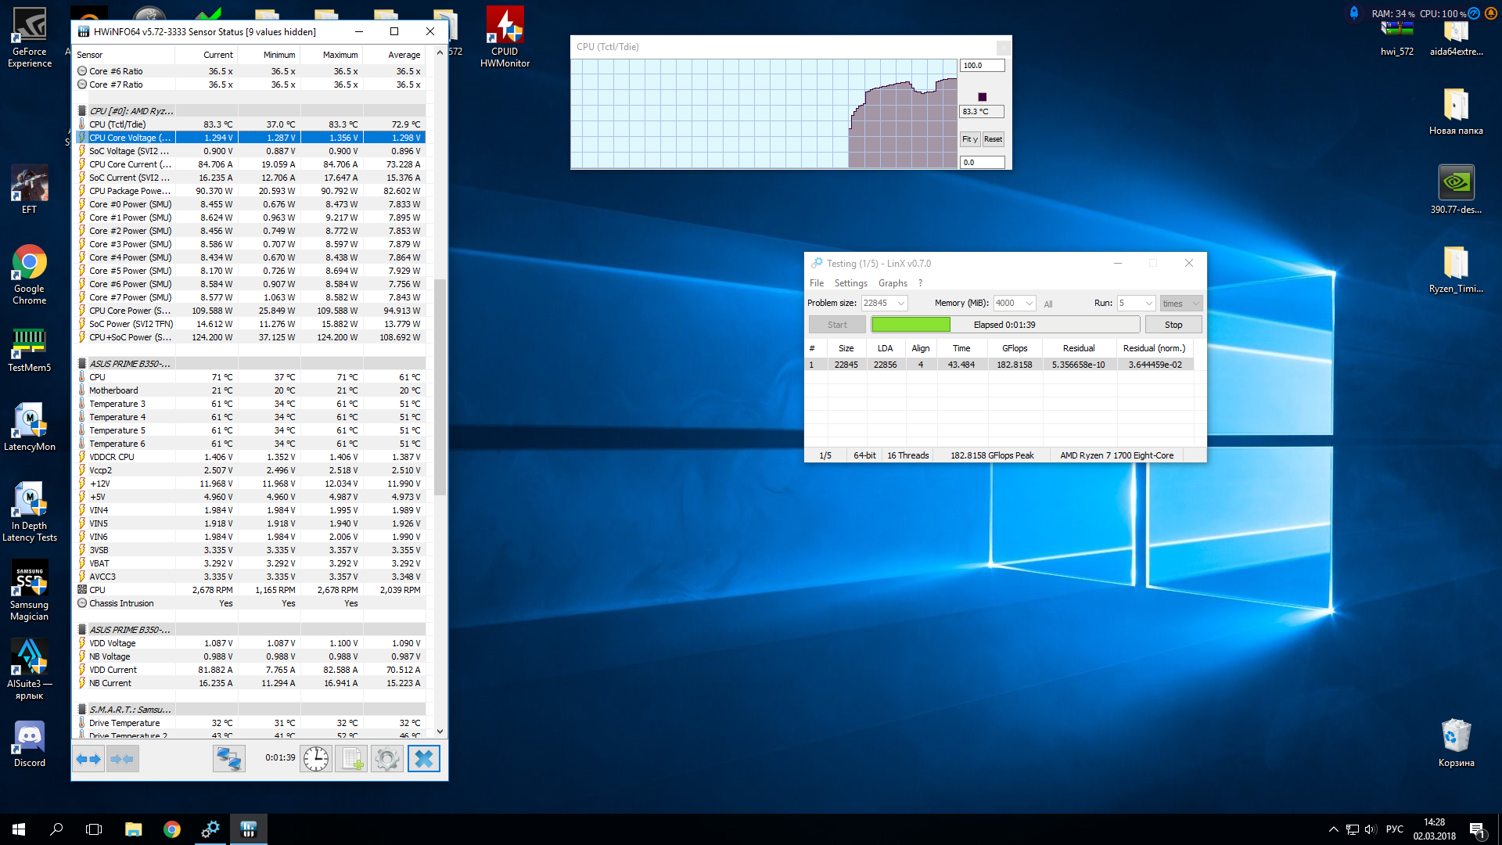Click the graph maximum value field 100.0
This screenshot has width=1502, height=845.
[982, 66]
